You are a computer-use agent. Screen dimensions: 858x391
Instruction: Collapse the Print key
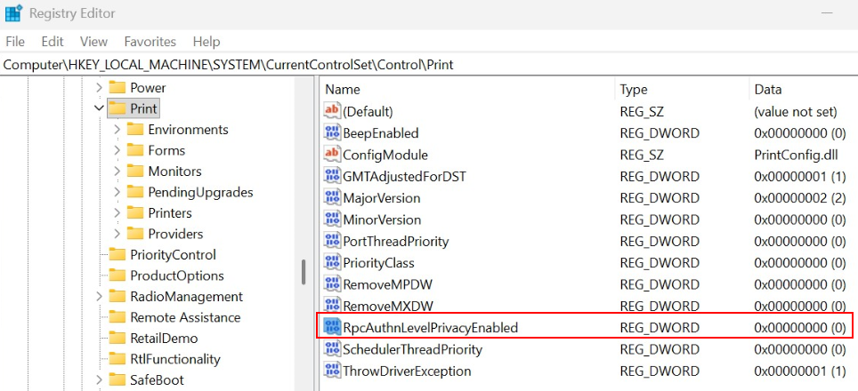(99, 108)
